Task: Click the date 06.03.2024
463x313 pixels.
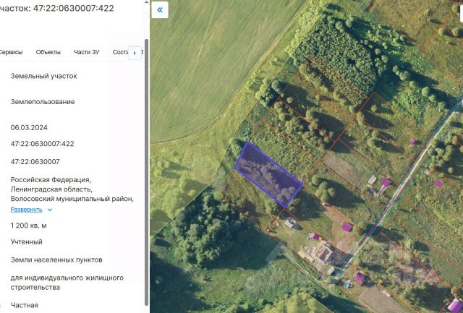Action: click(29, 127)
